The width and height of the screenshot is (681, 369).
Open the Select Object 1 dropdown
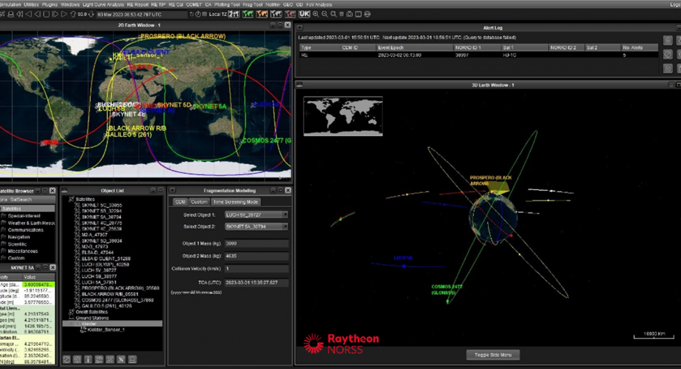click(256, 215)
